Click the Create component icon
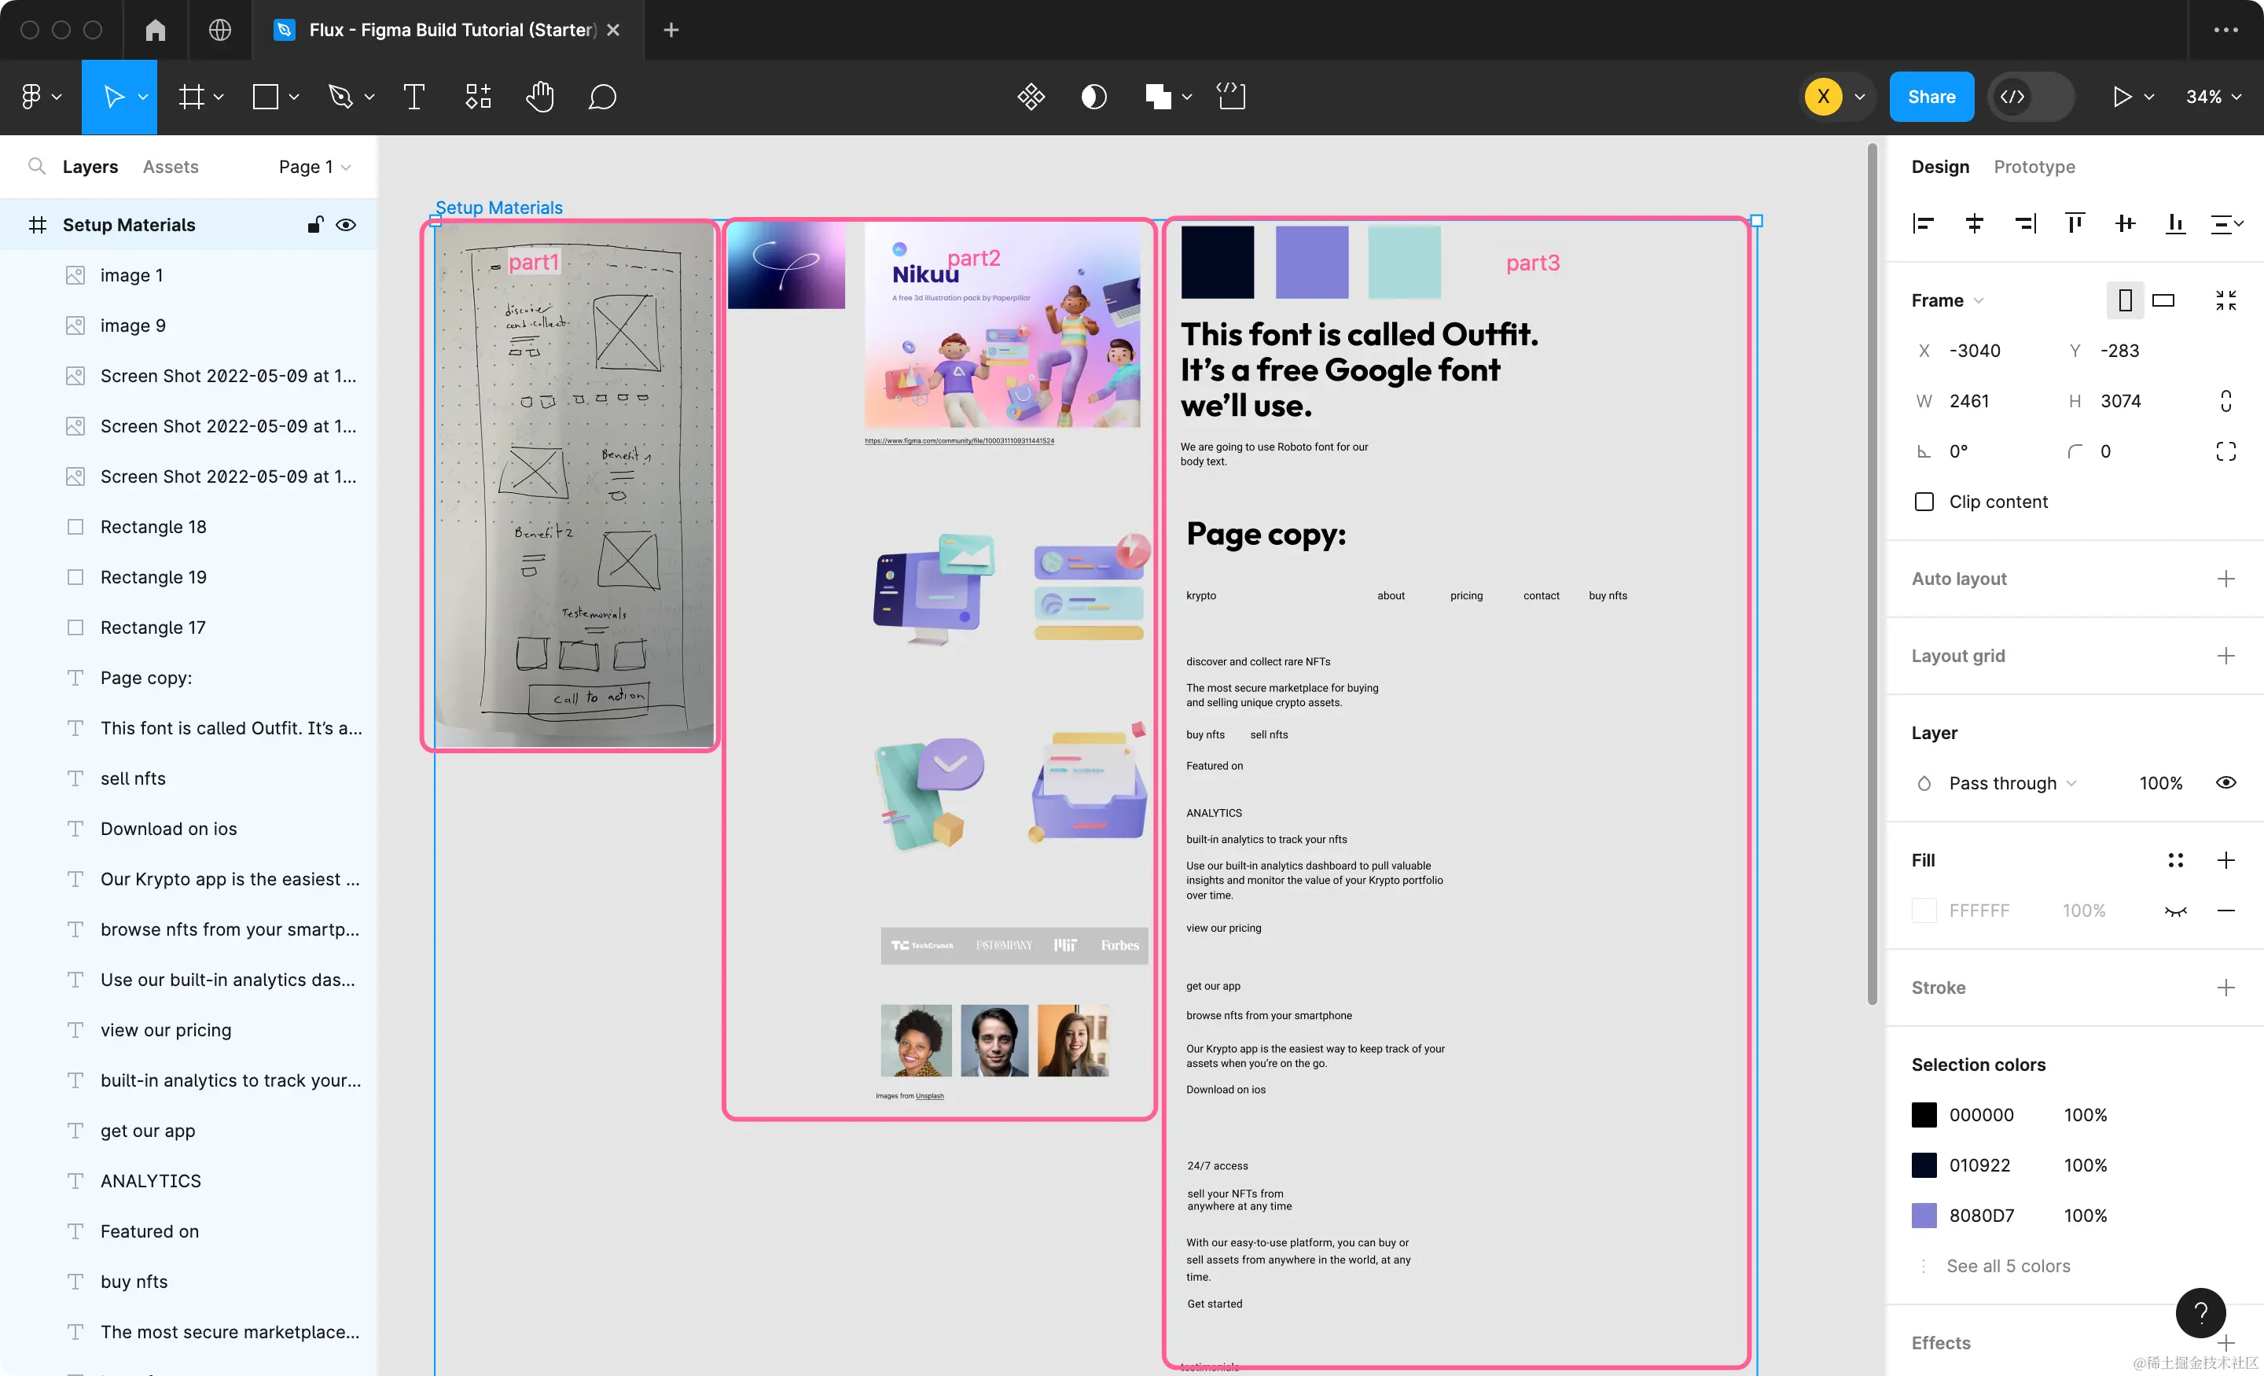This screenshot has width=2264, height=1376. click(x=1031, y=97)
